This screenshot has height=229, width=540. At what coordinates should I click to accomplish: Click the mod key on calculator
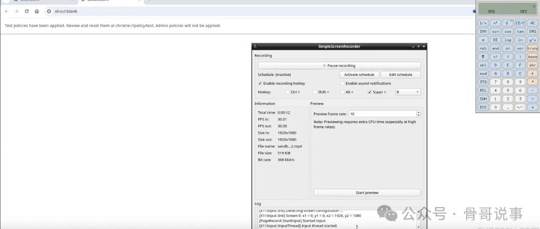tap(483, 73)
